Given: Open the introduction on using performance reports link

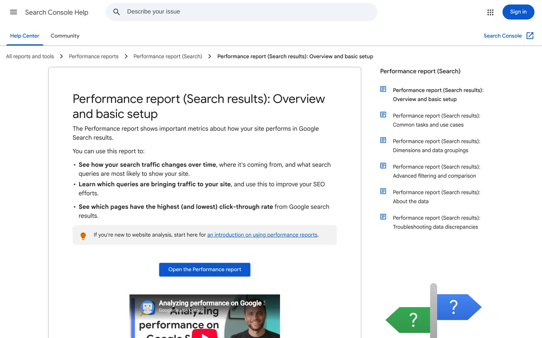Looking at the screenshot, I should (x=262, y=235).
